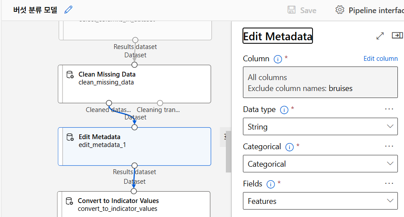
Task: Open the Pipeline interface gear icon
Action: click(x=340, y=10)
